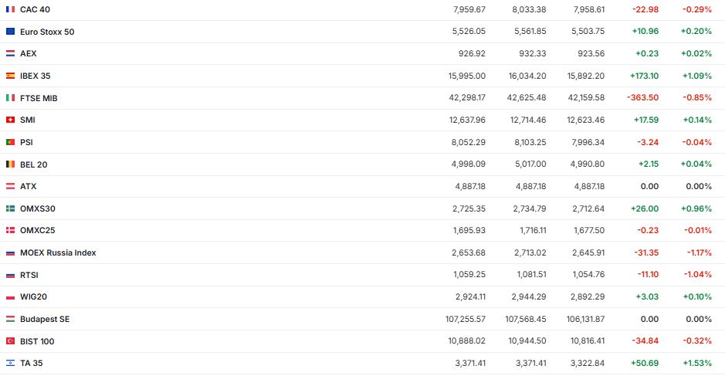Click the IBEX 35 percent change +1.09%
Image resolution: width=725 pixels, height=376 pixels.
click(696, 76)
